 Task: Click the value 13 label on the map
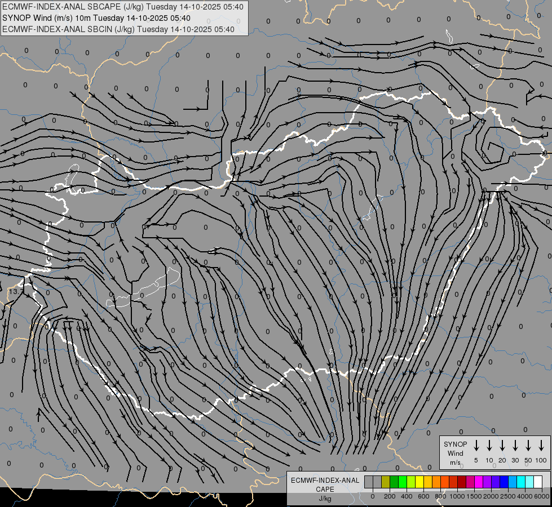(x=14, y=292)
